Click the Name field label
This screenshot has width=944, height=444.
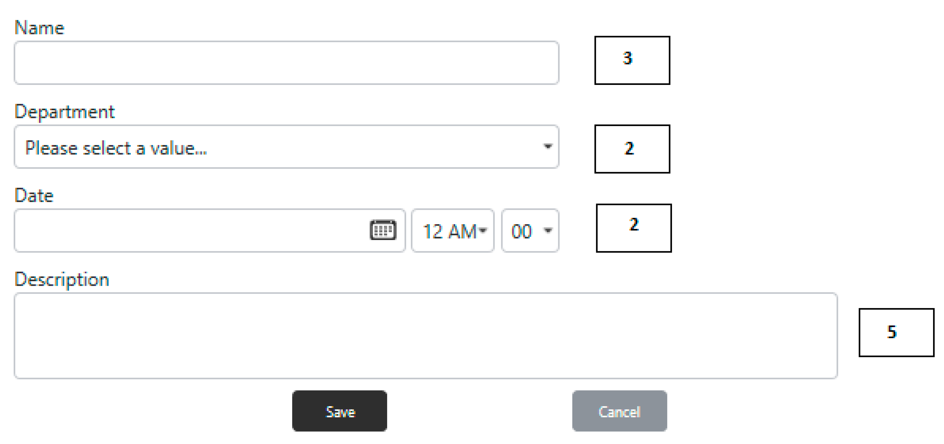point(39,28)
